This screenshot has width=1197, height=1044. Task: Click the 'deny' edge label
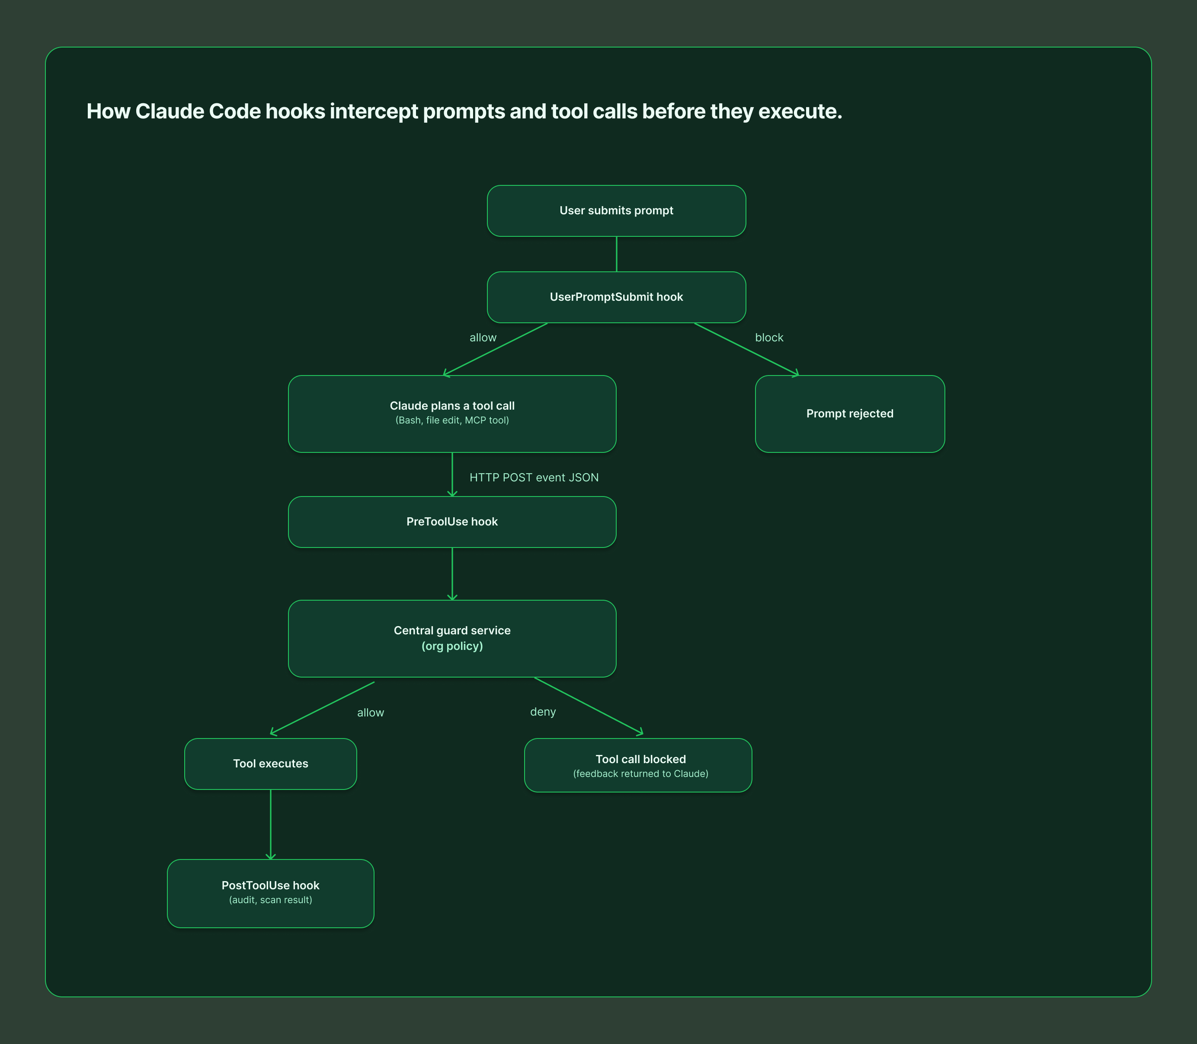click(x=543, y=712)
